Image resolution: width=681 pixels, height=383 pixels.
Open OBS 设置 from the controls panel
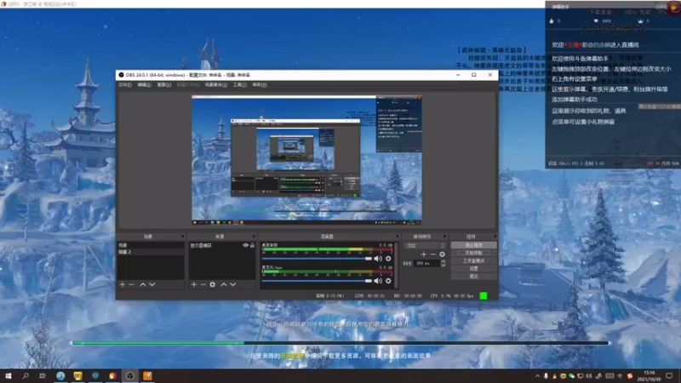click(x=473, y=268)
